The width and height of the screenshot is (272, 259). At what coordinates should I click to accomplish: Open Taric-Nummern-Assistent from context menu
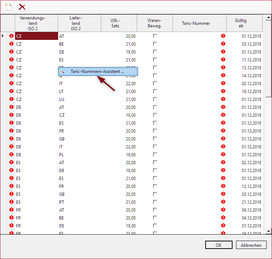97,71
